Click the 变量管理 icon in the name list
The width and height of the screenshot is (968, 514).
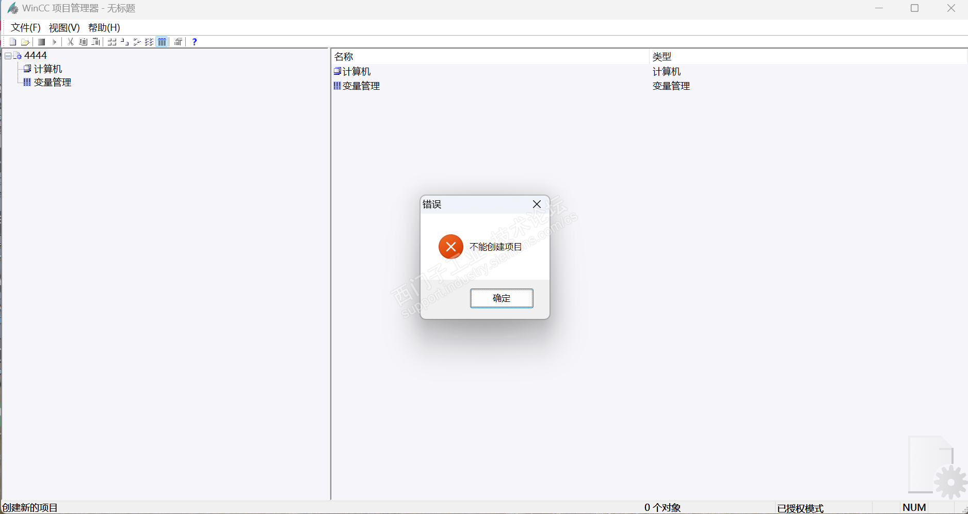(x=337, y=86)
